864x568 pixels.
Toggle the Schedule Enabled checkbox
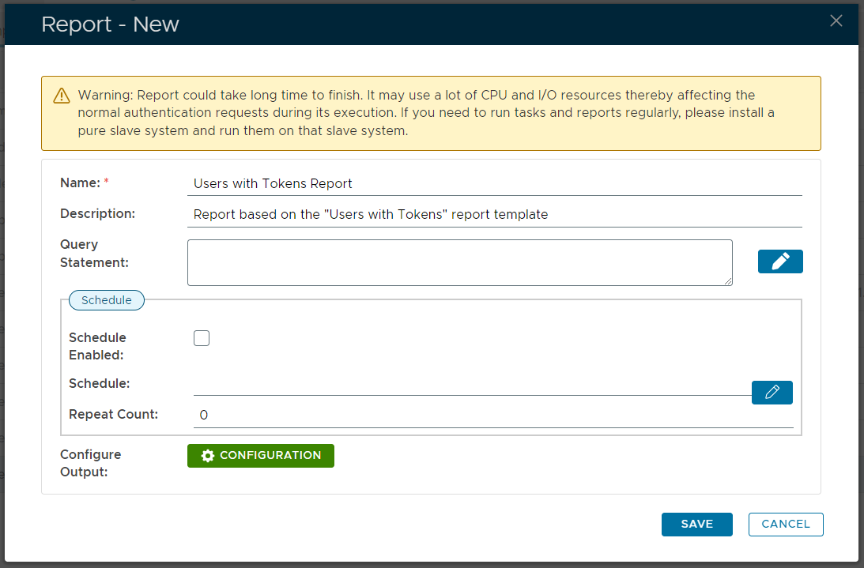pyautogui.click(x=202, y=338)
